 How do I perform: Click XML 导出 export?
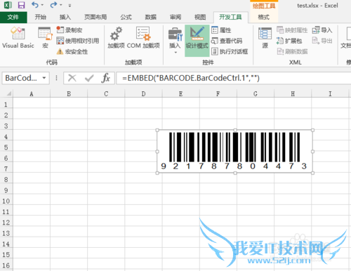(x=322, y=41)
